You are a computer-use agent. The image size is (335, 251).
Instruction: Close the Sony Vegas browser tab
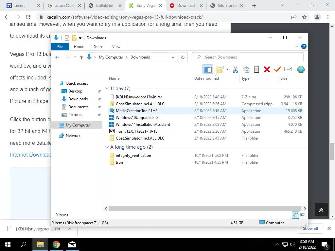(161, 6)
